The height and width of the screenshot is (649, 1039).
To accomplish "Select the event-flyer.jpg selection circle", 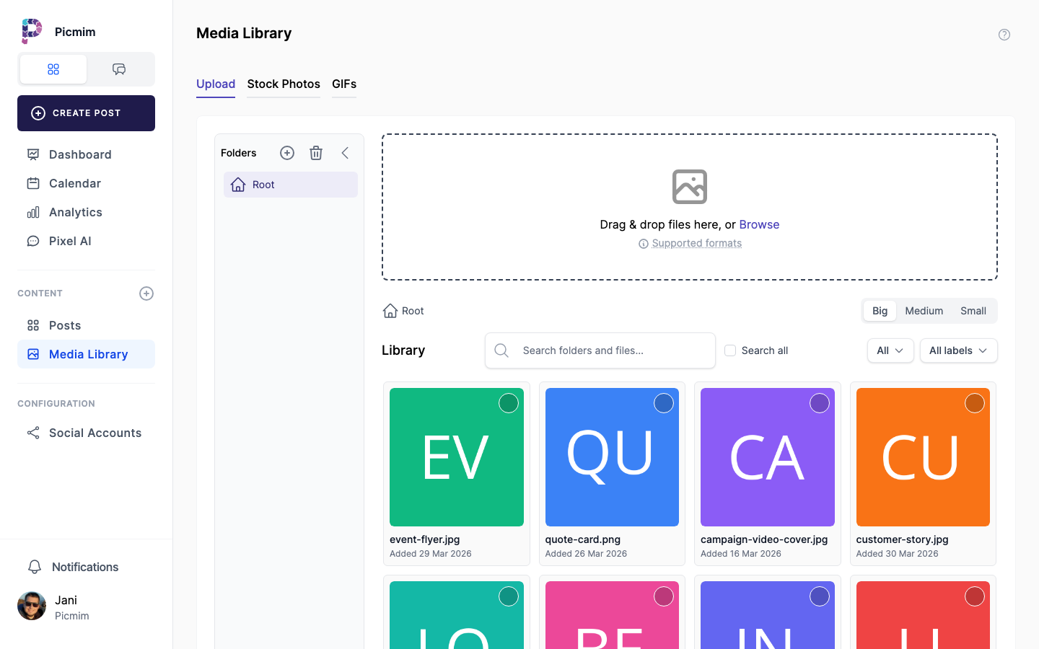I will tap(509, 403).
